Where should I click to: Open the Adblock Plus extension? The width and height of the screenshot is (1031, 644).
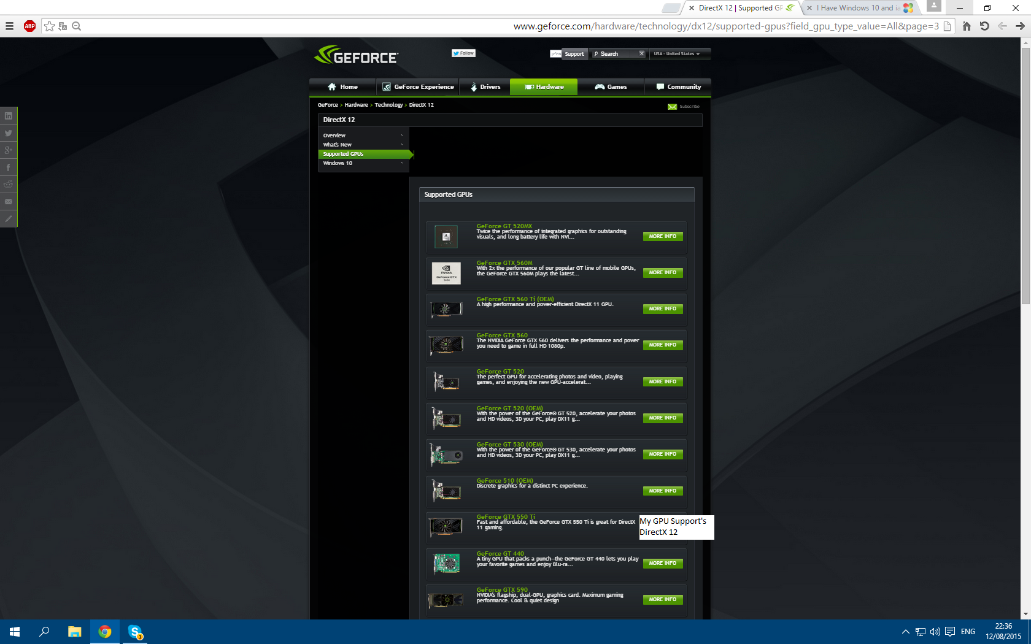[x=29, y=26]
